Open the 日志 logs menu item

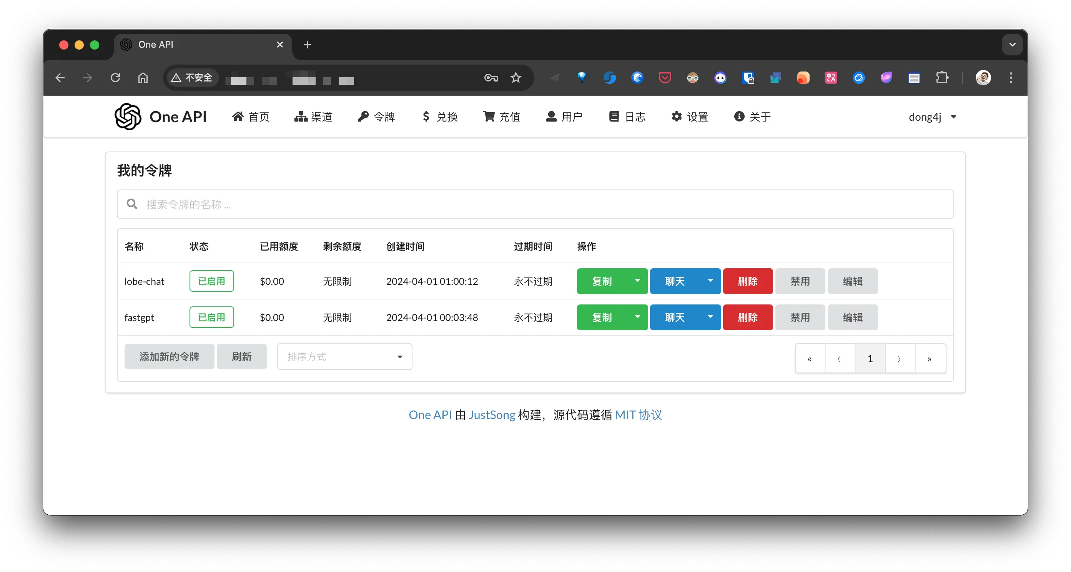point(627,117)
